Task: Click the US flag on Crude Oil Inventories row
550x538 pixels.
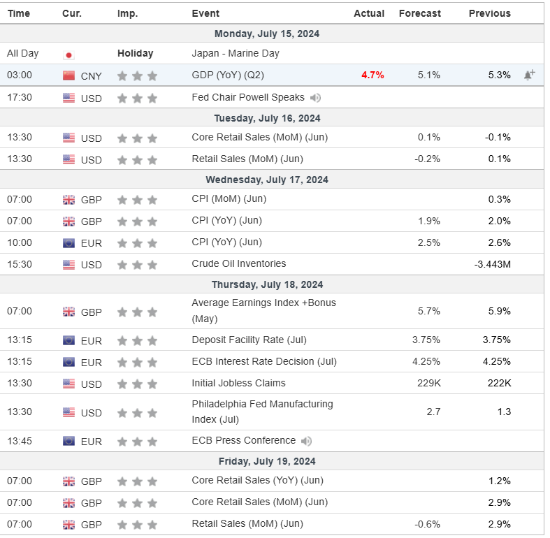Action: tap(68, 265)
